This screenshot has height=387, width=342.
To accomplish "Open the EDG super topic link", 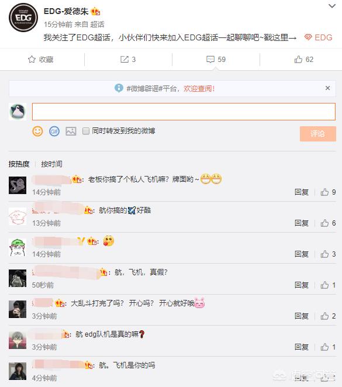I will pyautogui.click(x=318, y=37).
